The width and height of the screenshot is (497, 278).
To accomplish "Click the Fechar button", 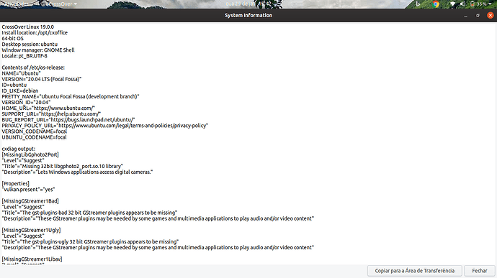I will click(x=480, y=271).
